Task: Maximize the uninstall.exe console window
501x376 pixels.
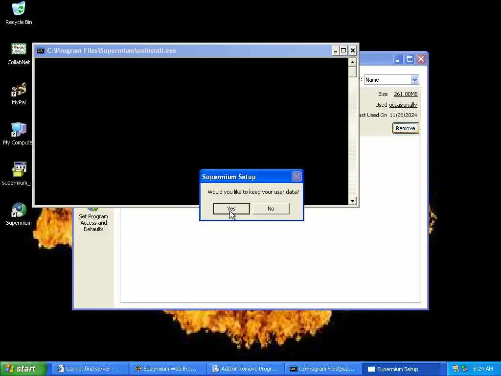Action: 343,50
